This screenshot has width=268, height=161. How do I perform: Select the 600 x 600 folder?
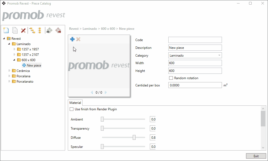point(26,60)
